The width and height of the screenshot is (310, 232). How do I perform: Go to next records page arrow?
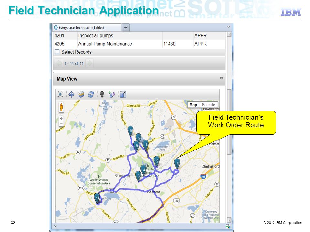(89, 63)
